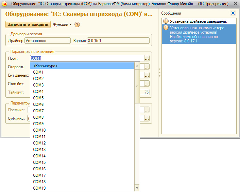Viewport: 240px width, 192px height.
Task: Choose COM6 from the dropdown list
Action: tap(82, 104)
